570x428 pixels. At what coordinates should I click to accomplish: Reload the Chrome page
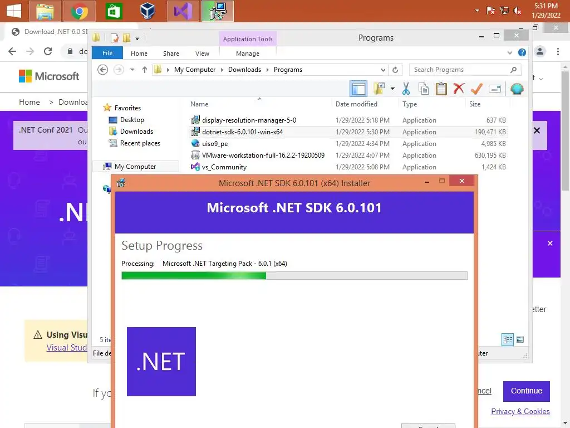click(x=48, y=51)
